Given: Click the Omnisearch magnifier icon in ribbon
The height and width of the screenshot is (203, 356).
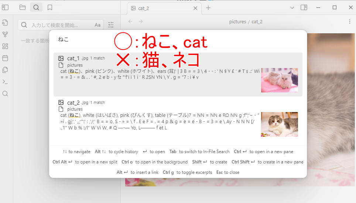Looking at the screenshot, I should (5, 94).
